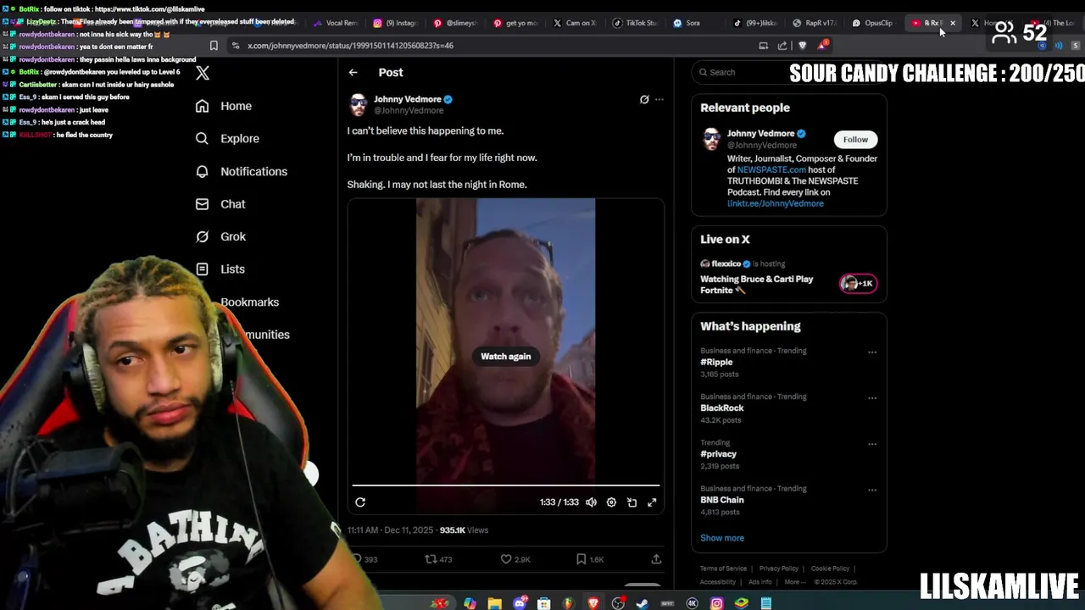The width and height of the screenshot is (1085, 610).
Task: Click the 935.1K Views count
Action: 464,530
